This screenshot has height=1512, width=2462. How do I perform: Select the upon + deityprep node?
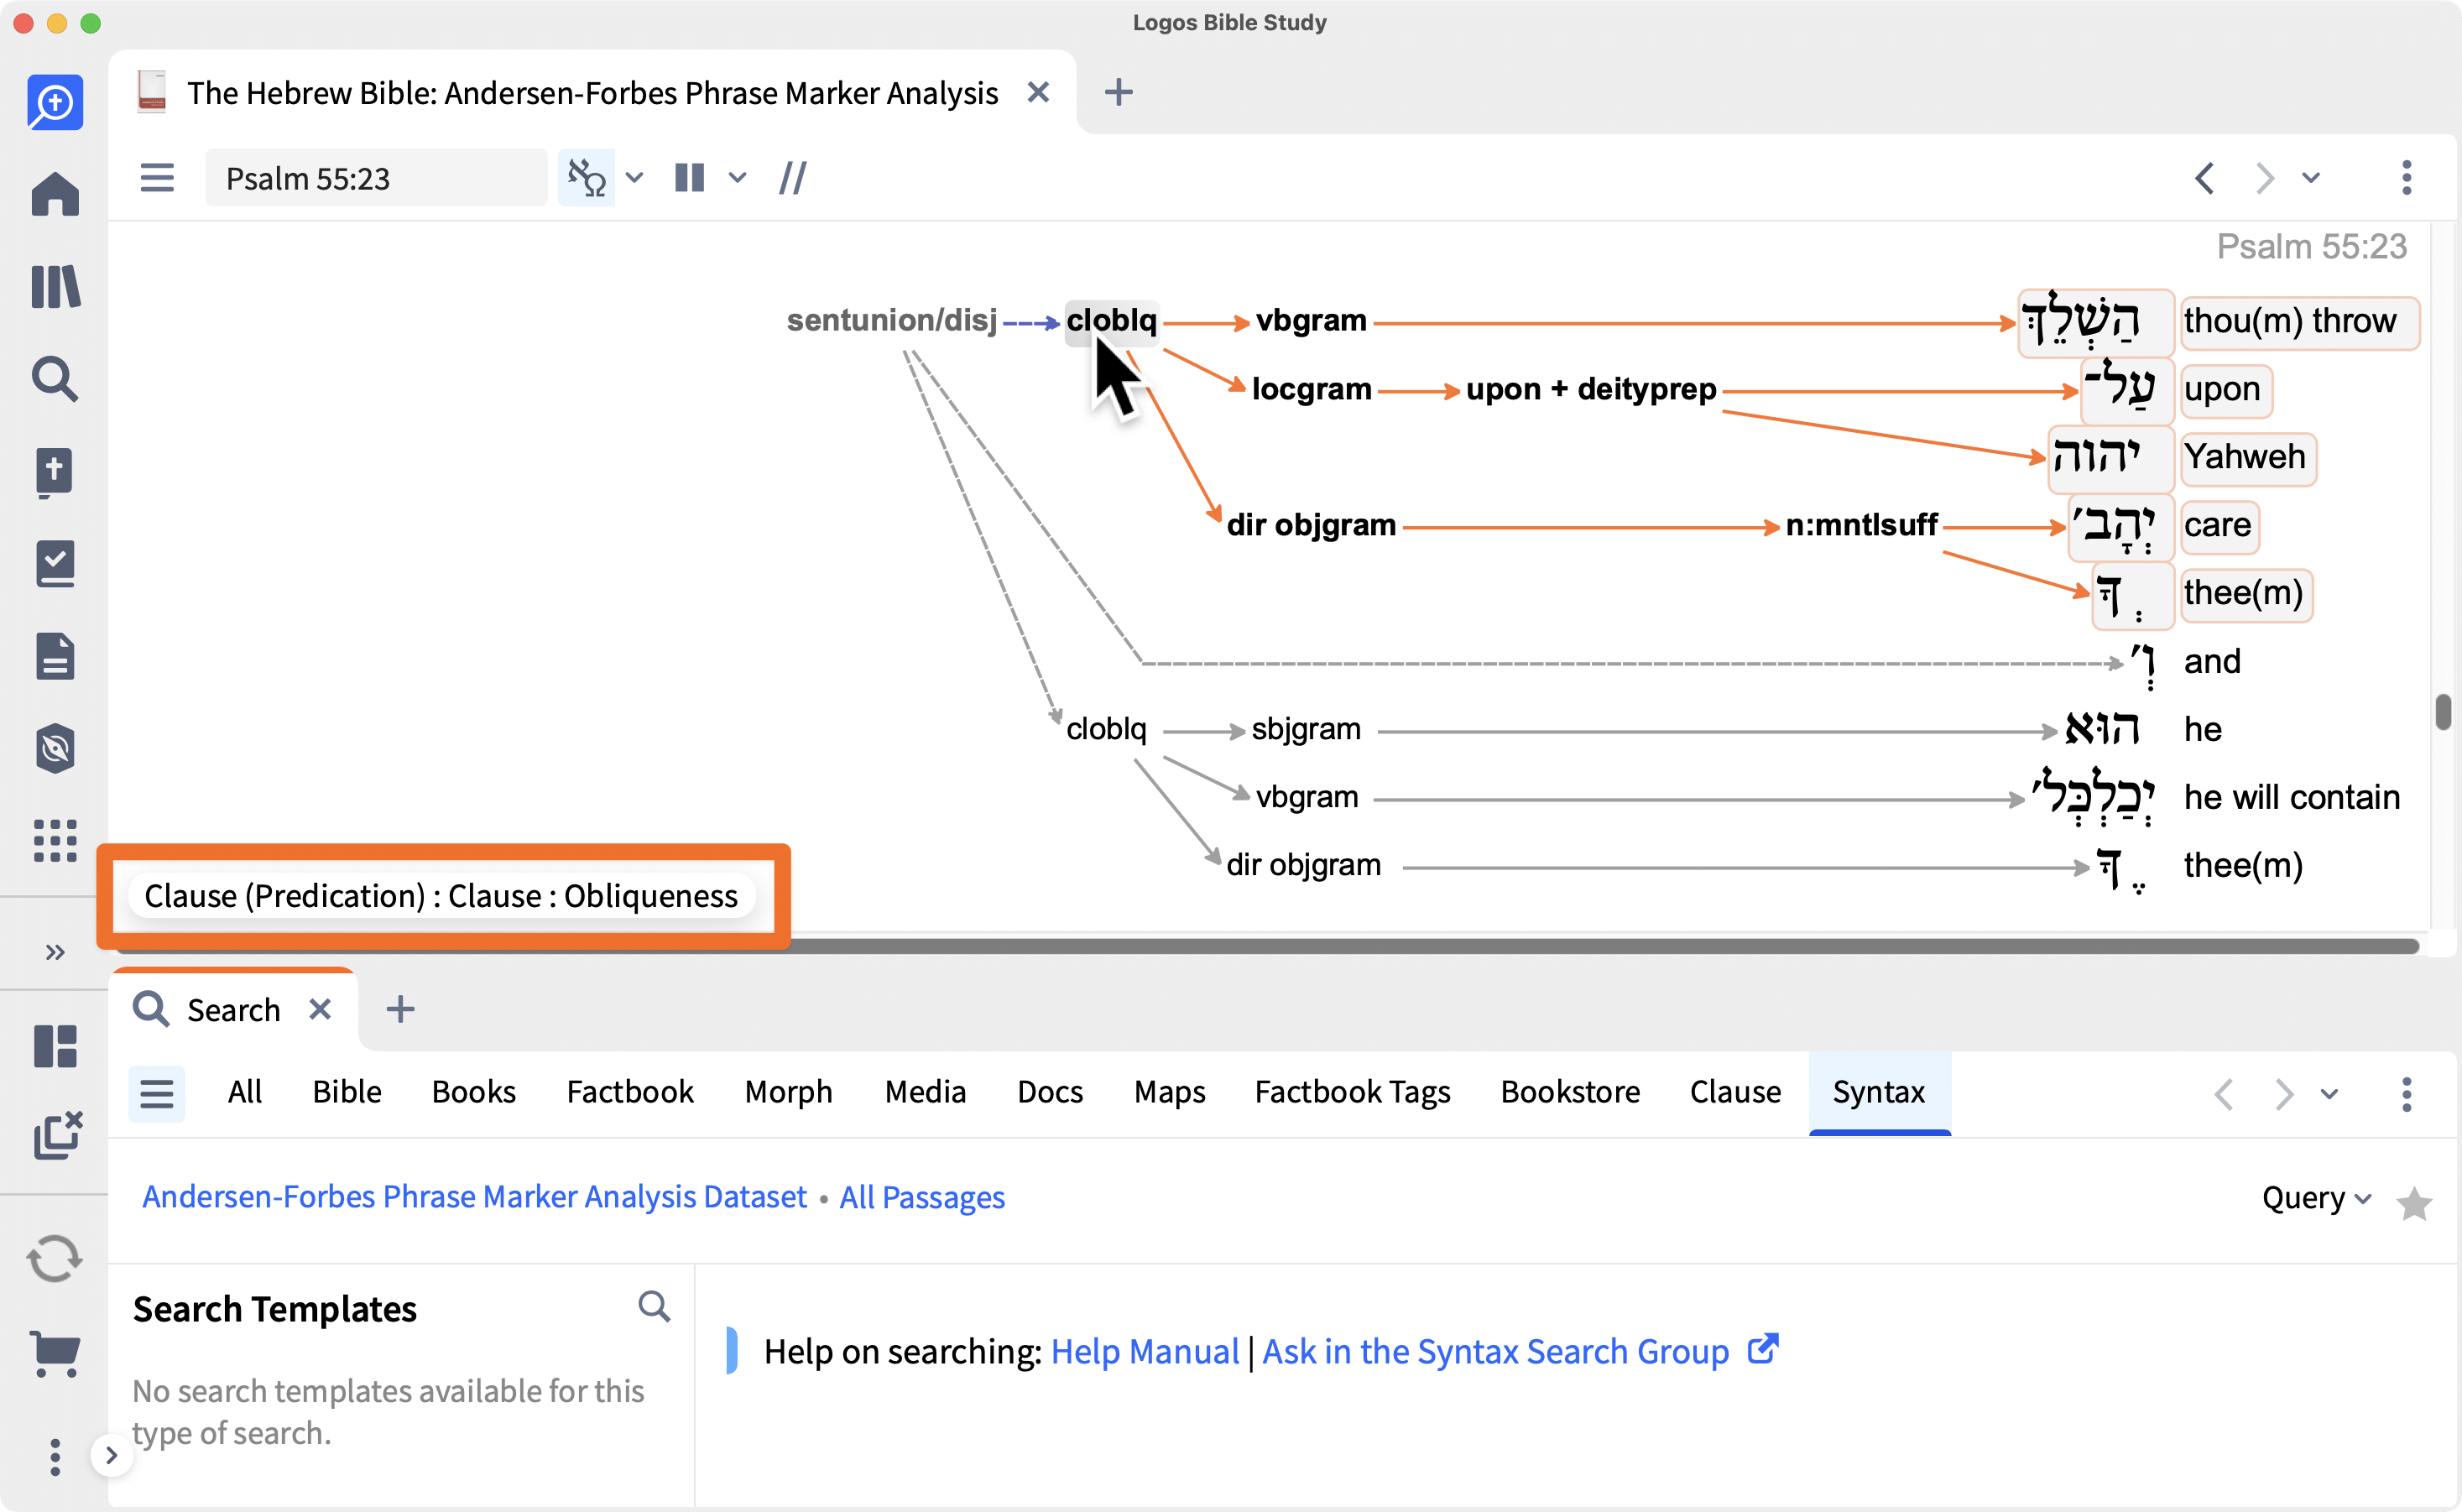[1590, 389]
